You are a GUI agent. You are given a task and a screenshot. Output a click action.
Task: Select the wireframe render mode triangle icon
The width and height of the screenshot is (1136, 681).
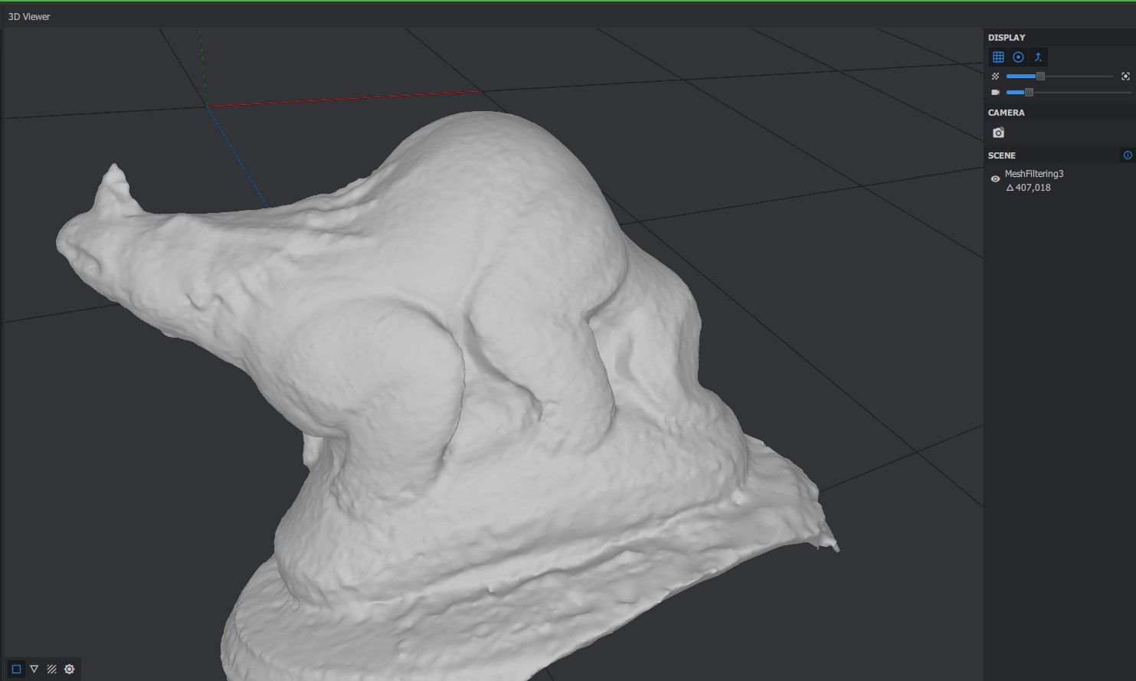[x=34, y=669]
